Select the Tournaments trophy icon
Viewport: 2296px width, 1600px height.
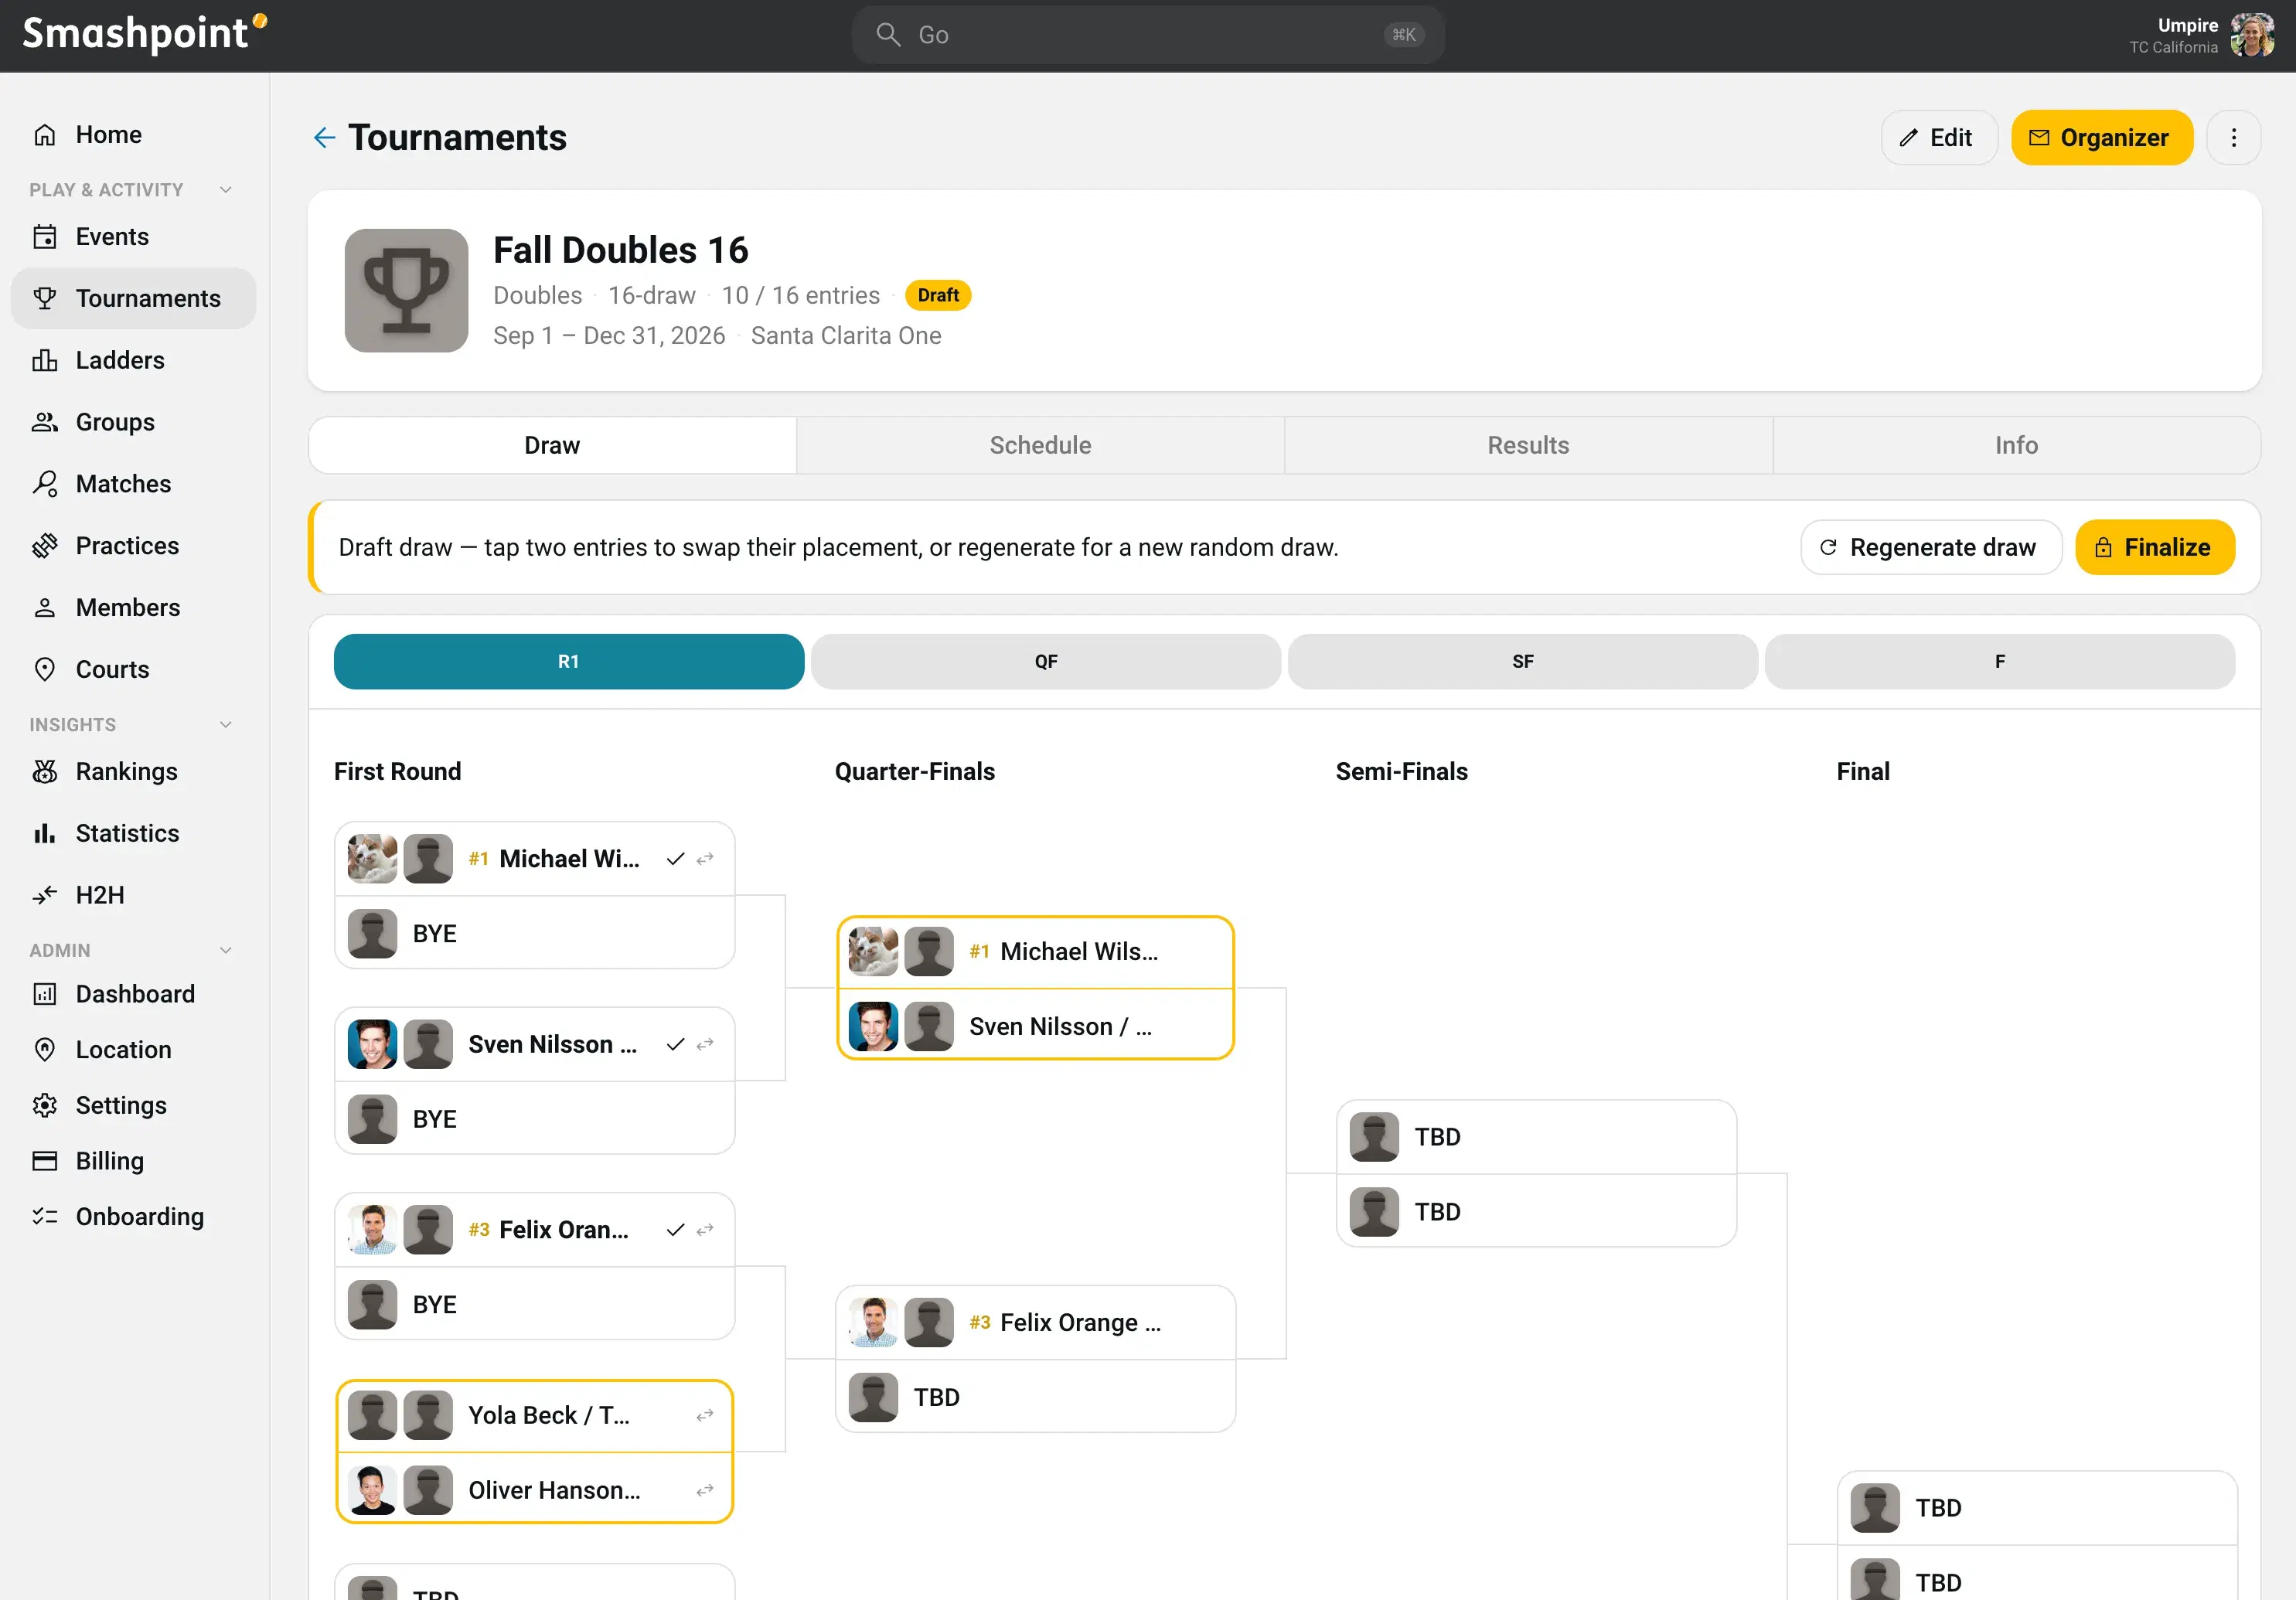pos(45,299)
